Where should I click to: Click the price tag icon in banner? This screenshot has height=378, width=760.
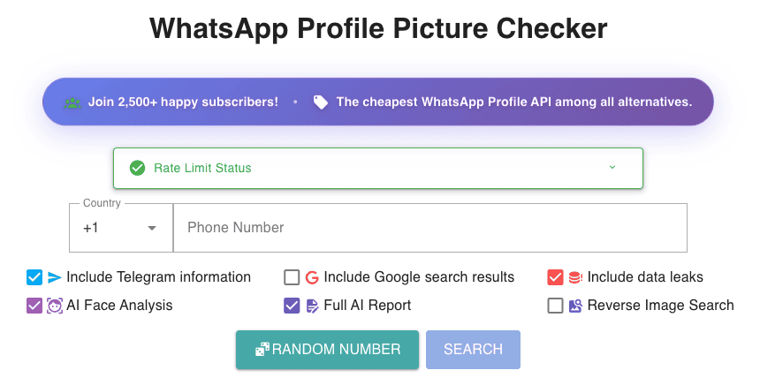320,102
